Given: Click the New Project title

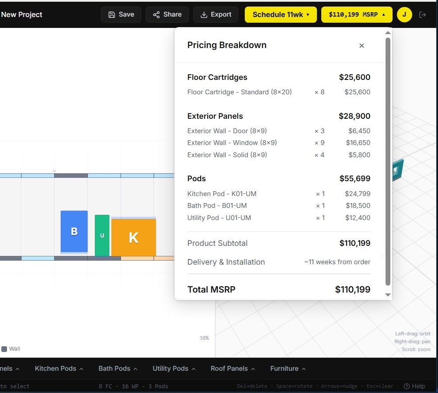Looking at the screenshot, I should 21,14.
